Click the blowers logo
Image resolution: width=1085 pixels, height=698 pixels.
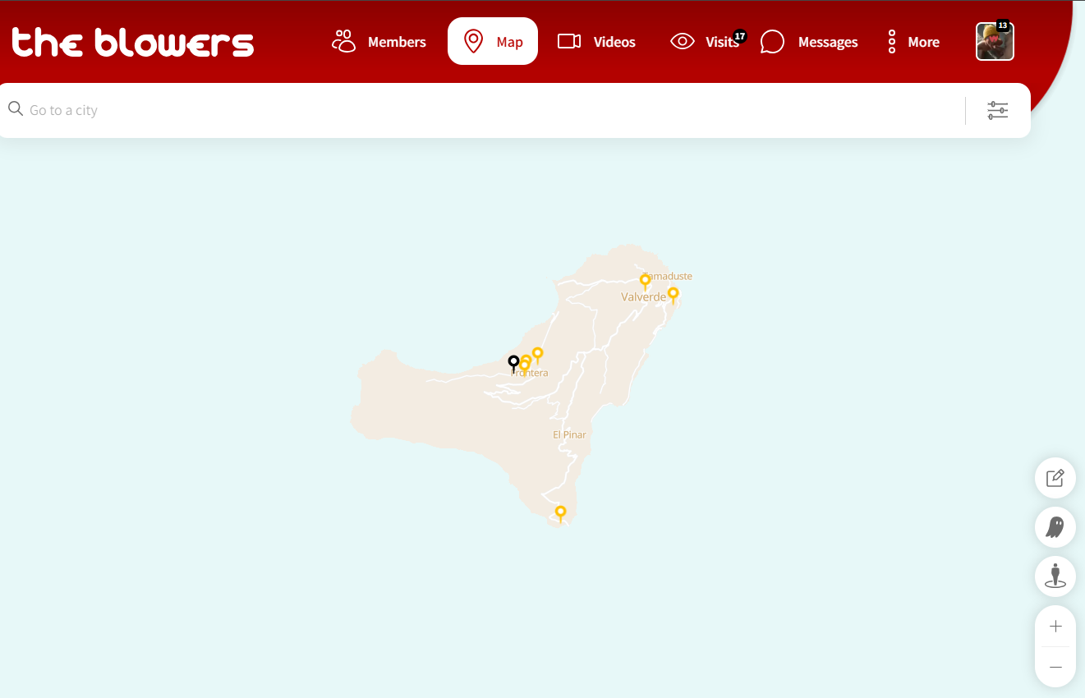click(133, 42)
